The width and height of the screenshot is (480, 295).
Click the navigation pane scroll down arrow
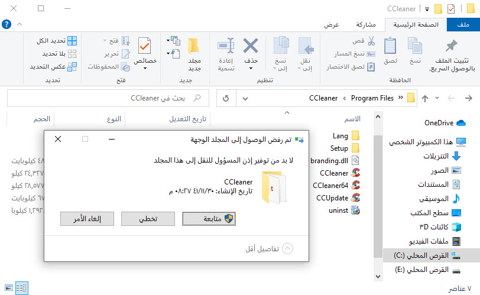(378, 277)
